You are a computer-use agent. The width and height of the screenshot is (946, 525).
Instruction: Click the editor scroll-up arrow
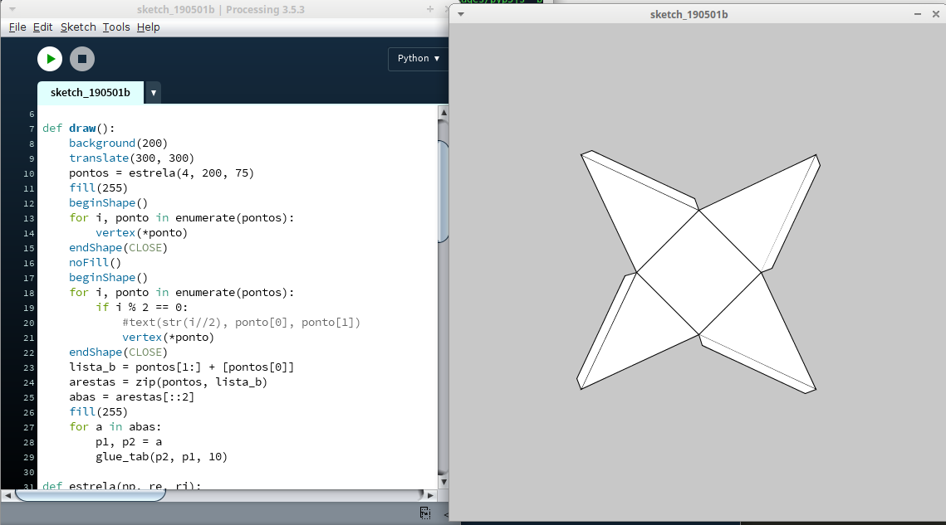444,113
